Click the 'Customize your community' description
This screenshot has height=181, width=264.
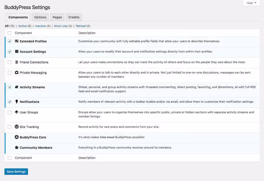coord(149,41)
